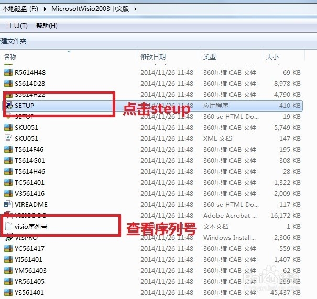Click the YM561403 CAB file icon
317x299 pixels.
8,270
